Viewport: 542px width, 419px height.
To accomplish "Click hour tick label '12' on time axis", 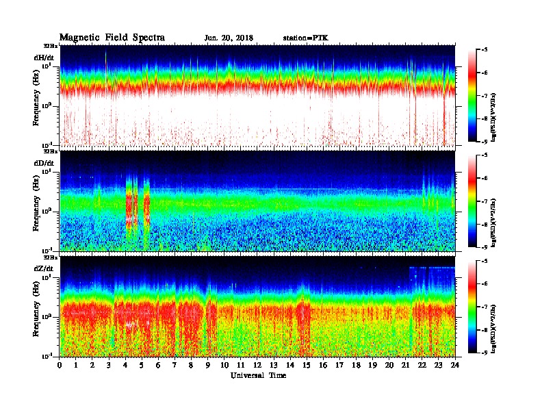I will tap(257, 365).
